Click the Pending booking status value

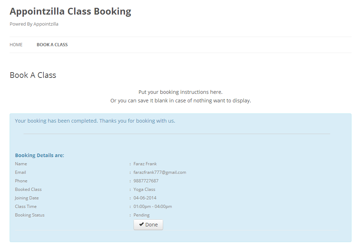tap(141, 215)
